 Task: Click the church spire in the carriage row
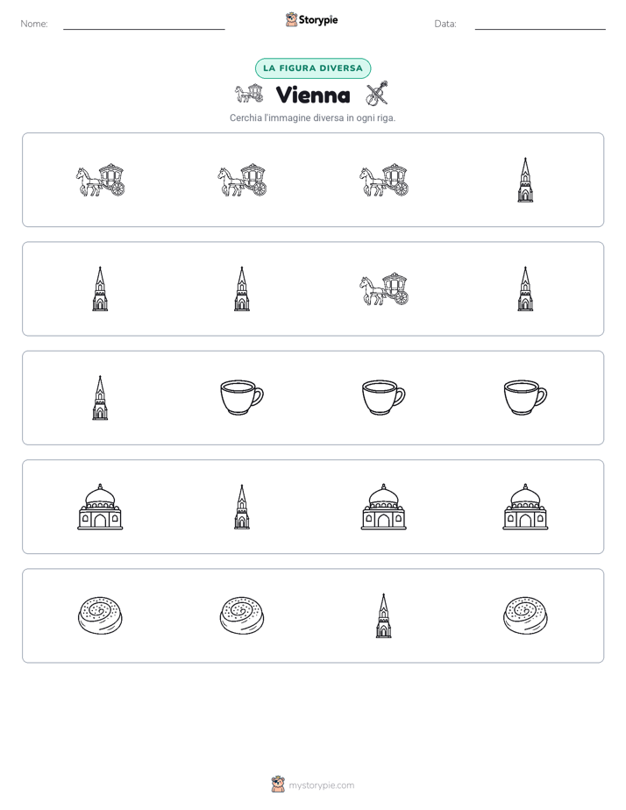pyautogui.click(x=525, y=180)
